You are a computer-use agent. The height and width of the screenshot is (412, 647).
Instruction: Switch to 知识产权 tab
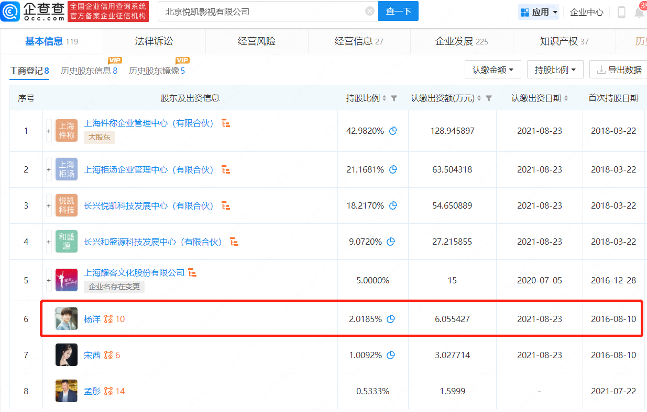click(x=564, y=41)
